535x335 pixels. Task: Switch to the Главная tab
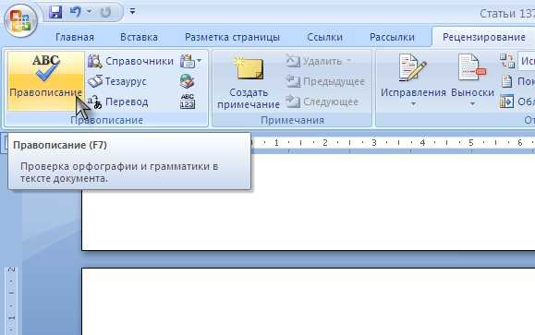pos(75,37)
